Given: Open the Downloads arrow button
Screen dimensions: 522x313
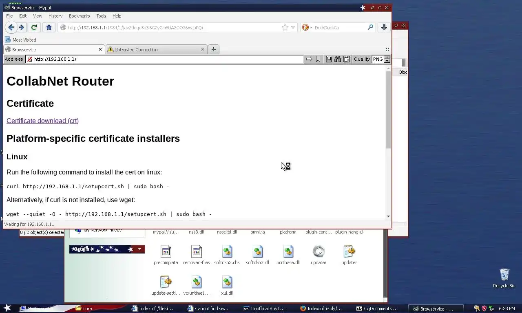Looking at the screenshot, I should [384, 27].
